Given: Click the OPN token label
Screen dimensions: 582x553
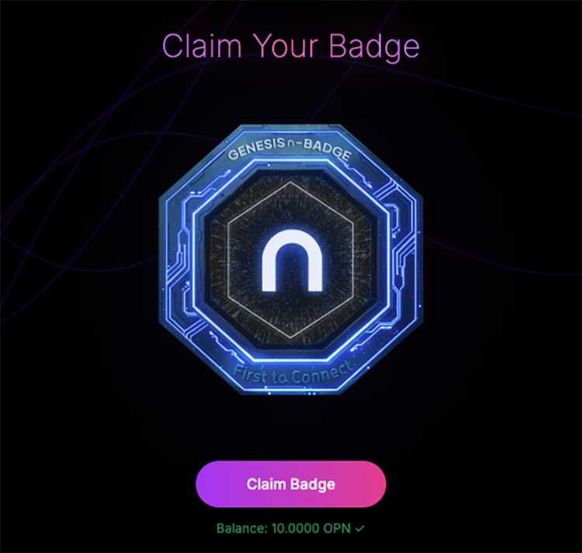Looking at the screenshot, I should (337, 528).
